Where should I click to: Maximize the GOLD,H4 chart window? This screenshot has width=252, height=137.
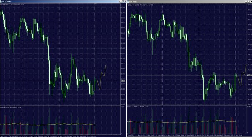point(248,1)
